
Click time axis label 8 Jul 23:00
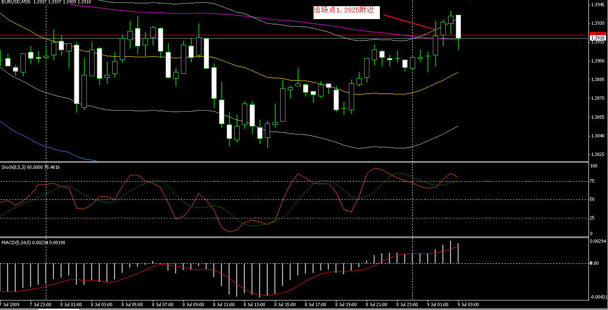click(x=406, y=304)
